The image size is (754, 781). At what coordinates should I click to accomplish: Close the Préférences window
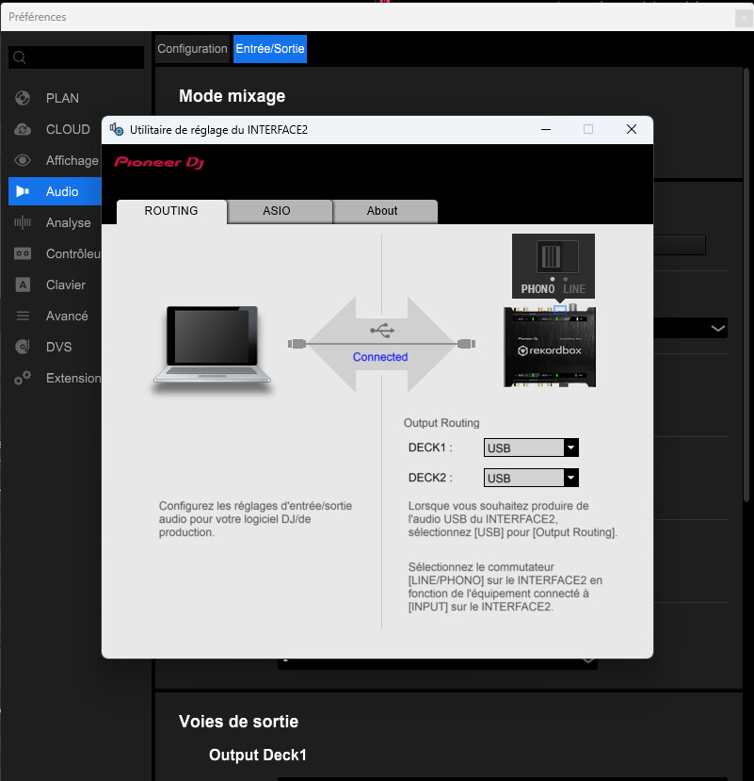(744, 19)
